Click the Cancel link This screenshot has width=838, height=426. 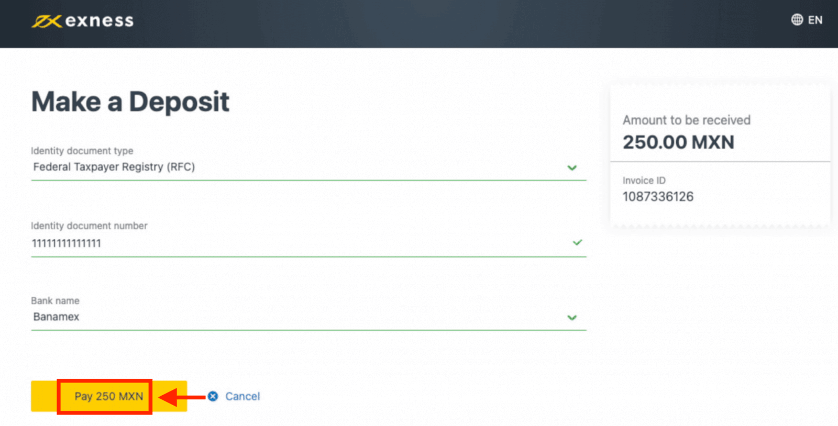tap(242, 397)
